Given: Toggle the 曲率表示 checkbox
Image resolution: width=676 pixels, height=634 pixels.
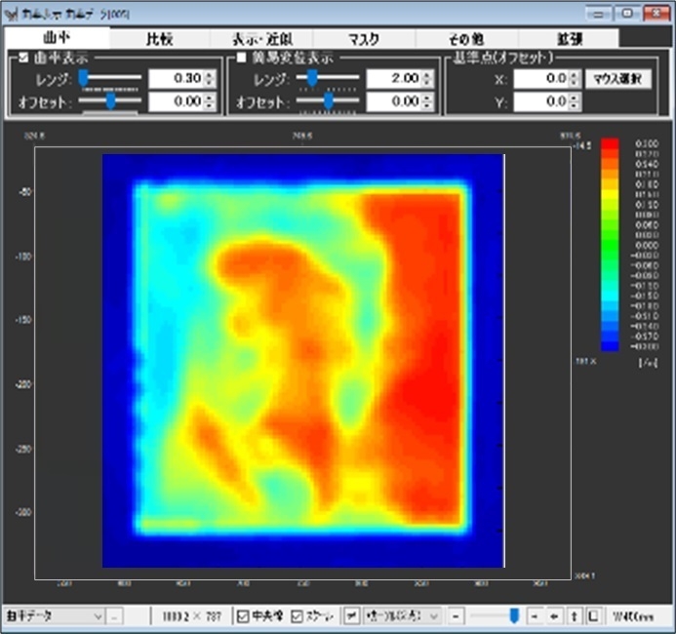Looking at the screenshot, I should click(x=24, y=58).
